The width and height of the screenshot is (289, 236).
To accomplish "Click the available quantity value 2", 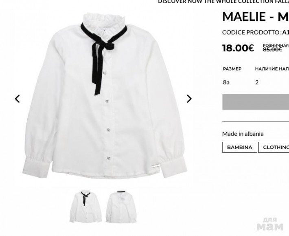I will point(257,82).
